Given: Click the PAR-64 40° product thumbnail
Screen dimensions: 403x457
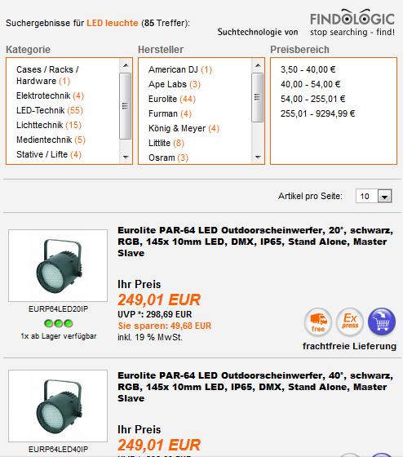Looking at the screenshot, I should coord(58,406).
